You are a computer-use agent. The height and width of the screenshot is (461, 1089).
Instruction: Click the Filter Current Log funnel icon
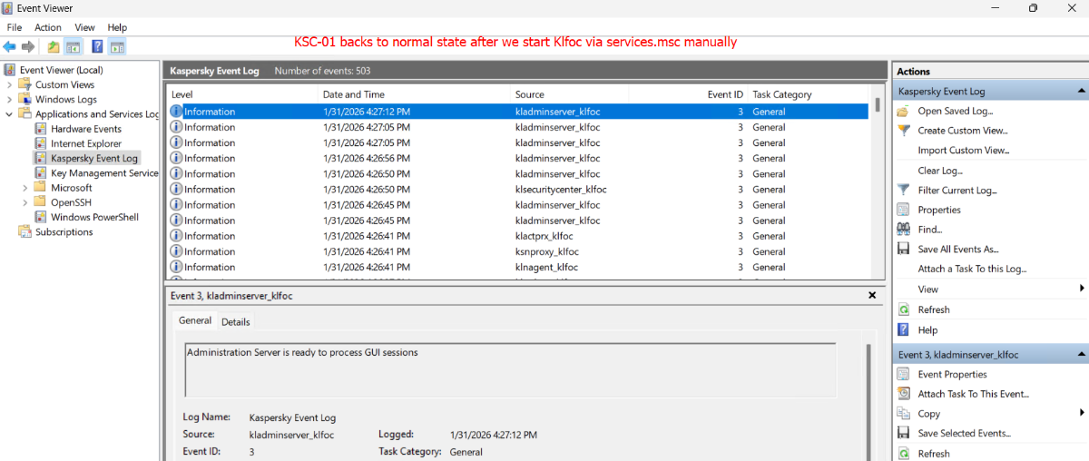903,190
